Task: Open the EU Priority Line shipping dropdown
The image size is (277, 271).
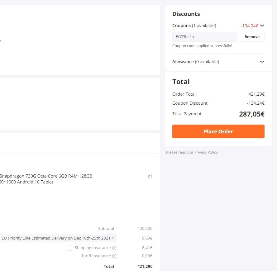Action: 58,238
